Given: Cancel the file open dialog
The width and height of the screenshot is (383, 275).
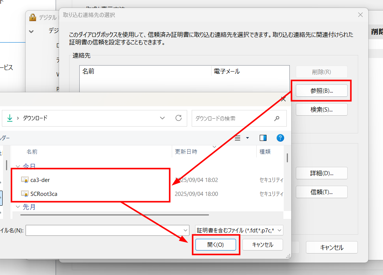Looking at the screenshot, I should (263, 244).
